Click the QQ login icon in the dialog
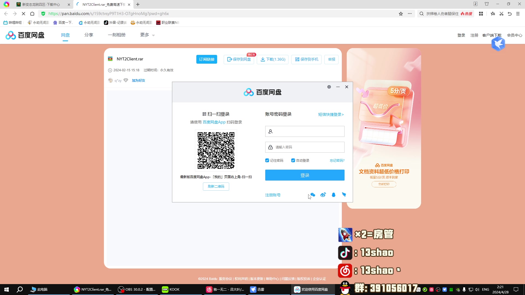The height and width of the screenshot is (295, 525). (334, 195)
